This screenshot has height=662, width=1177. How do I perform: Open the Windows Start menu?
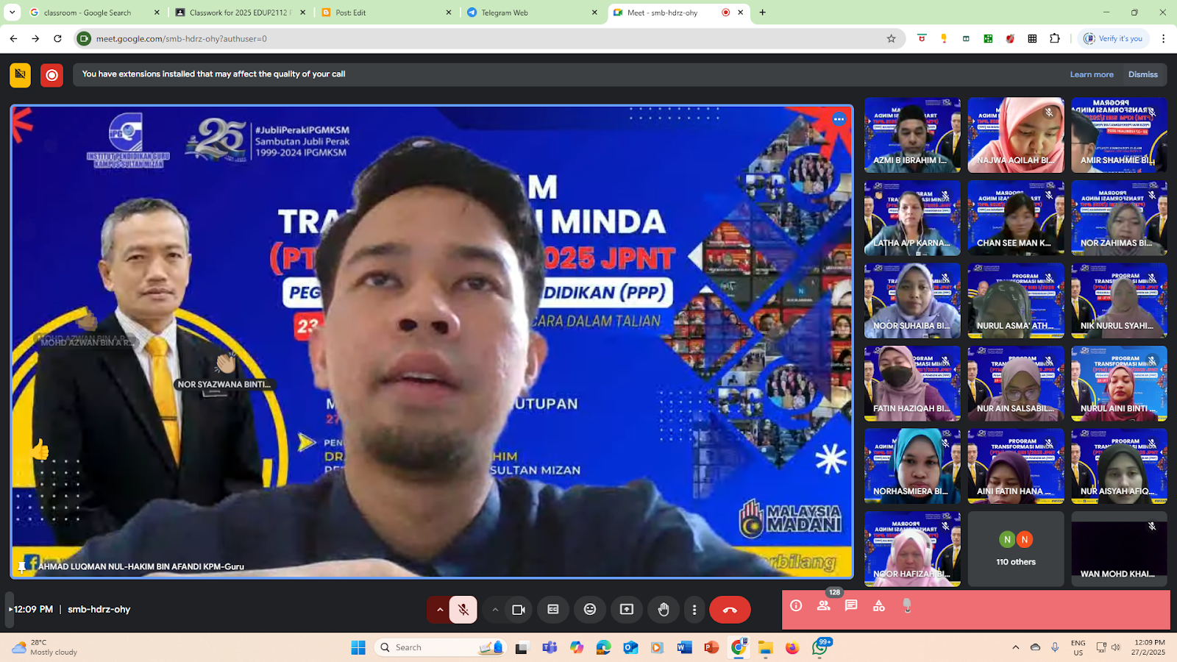point(358,647)
